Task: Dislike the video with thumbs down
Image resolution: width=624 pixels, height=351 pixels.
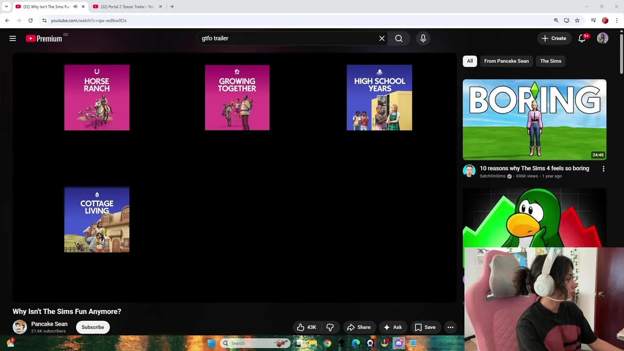Action: coord(330,327)
